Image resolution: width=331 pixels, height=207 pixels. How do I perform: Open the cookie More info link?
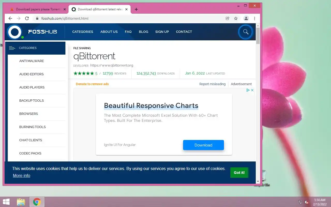tap(21, 176)
